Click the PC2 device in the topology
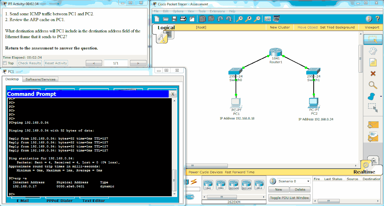Screen dimensions: 384x206 314,103
